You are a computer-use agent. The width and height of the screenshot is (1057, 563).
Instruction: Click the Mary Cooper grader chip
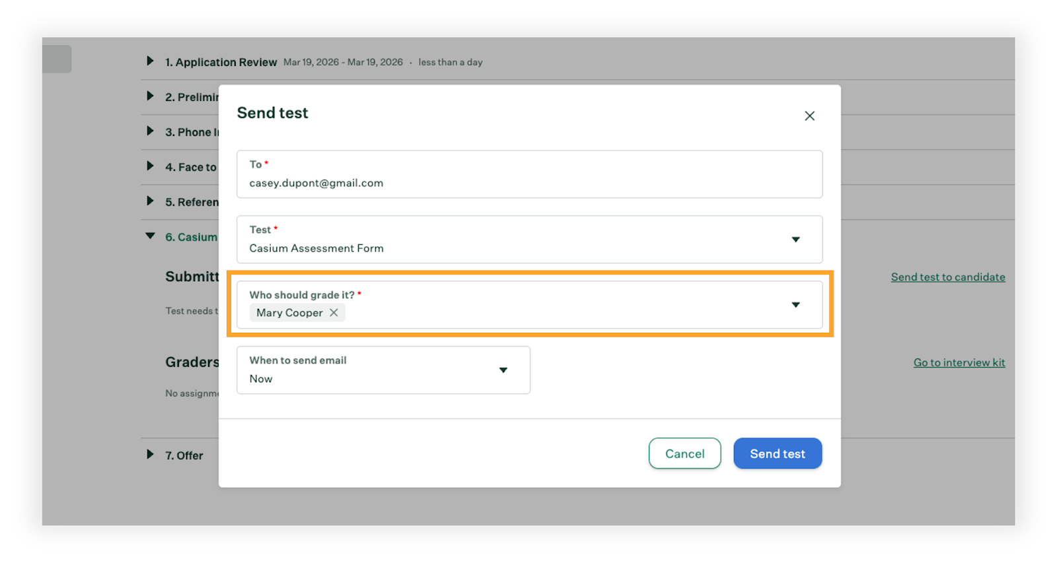click(289, 313)
